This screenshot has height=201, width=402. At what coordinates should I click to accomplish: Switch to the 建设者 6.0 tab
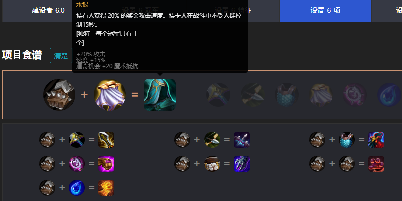coord(48,10)
